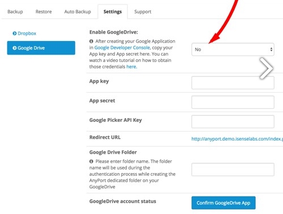The image size is (283, 214).
Task: Open the Restore tab
Action: 44,12
